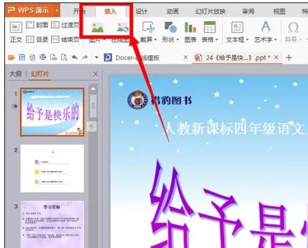
Task: Expand the quick access toolbar dropdown
Action: click(96, 57)
